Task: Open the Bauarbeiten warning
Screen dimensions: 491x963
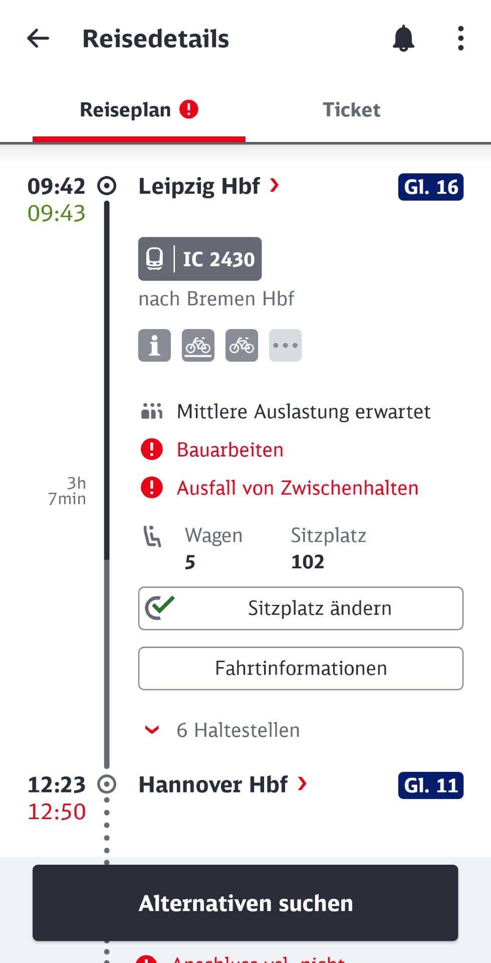Action: pyautogui.click(x=230, y=449)
